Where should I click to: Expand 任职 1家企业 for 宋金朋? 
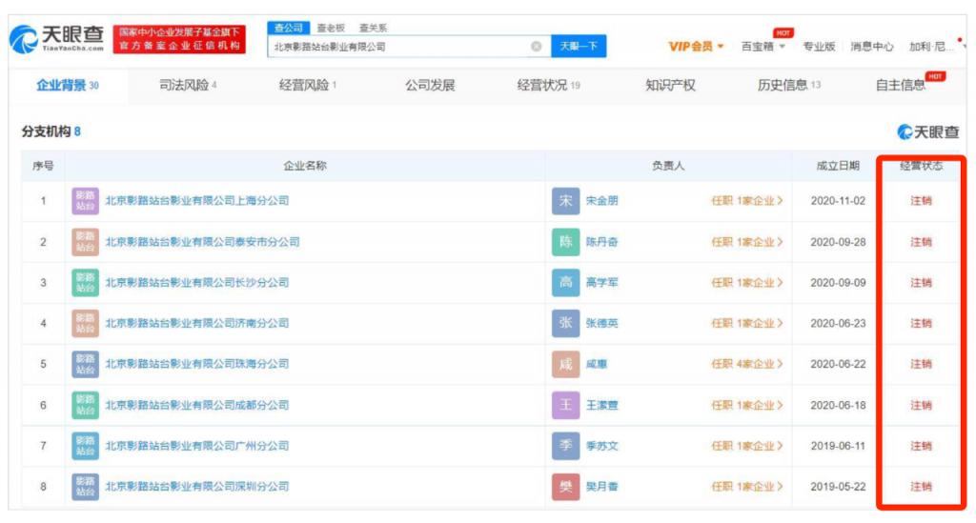(x=747, y=201)
